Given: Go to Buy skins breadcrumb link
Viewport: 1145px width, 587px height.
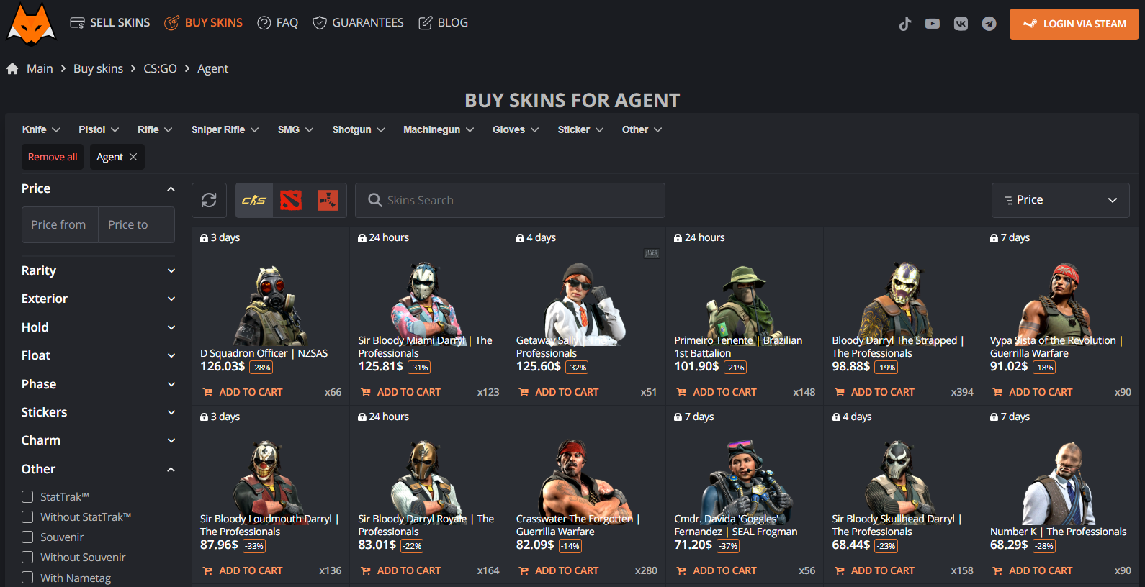Looking at the screenshot, I should tap(98, 68).
